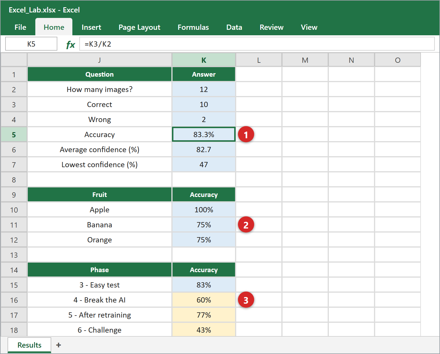Switch to the Formulas ribbon tab
Screen dimensions: 440x354
click(193, 27)
